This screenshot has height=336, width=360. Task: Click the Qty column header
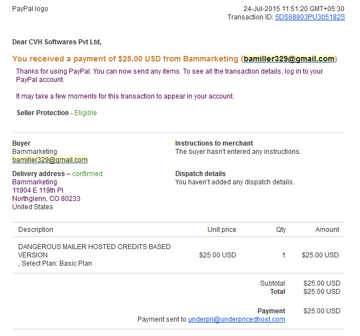281,230
